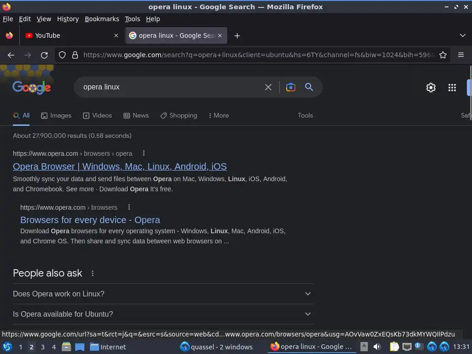The height and width of the screenshot is (354, 472).
Task: Click the Google doodle logo
Action: point(32,87)
